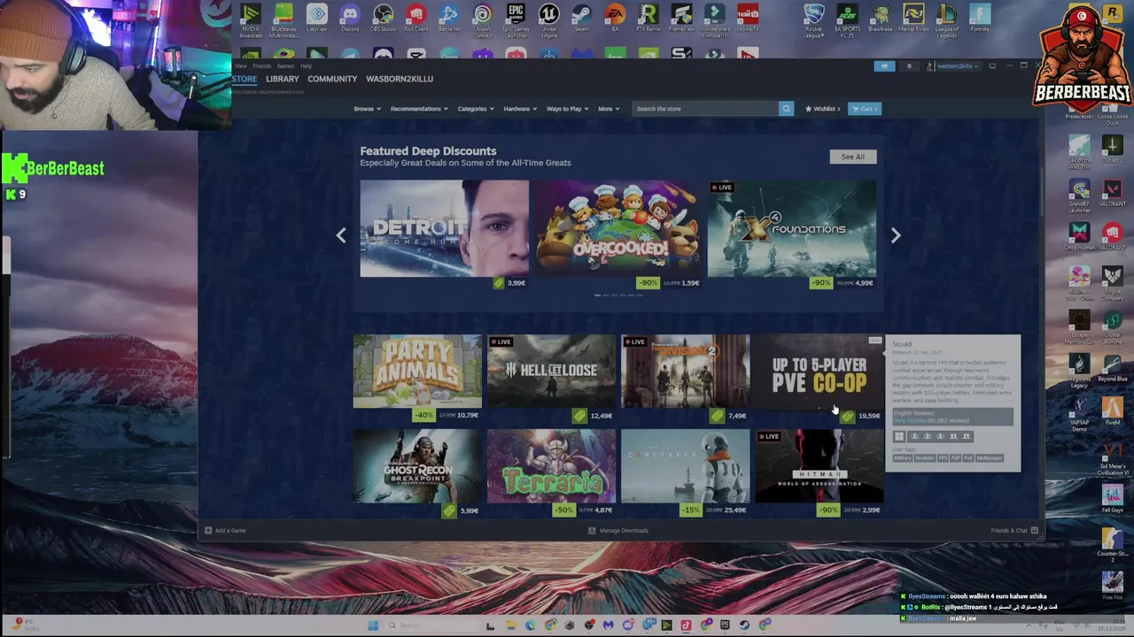Show previous featured discounts with left arrow
Viewport: 1134px width, 637px height.
pos(341,235)
